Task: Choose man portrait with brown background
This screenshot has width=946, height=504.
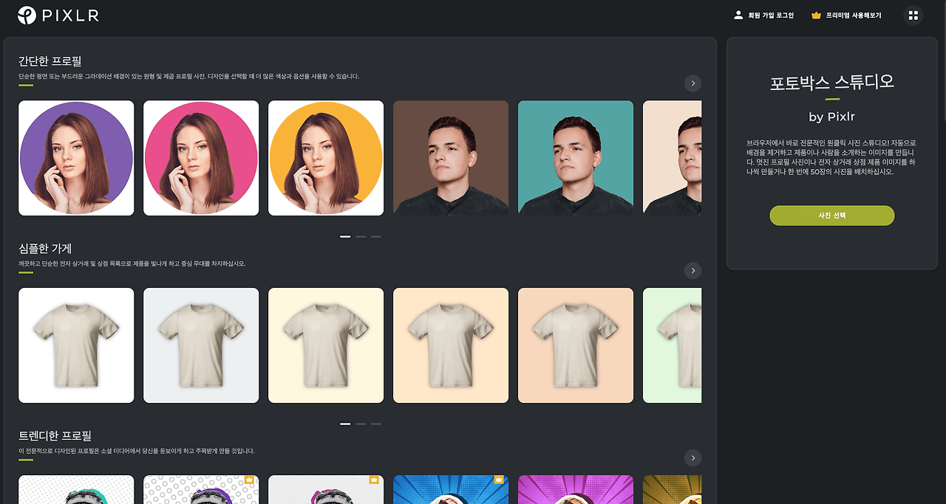Action: 451,158
